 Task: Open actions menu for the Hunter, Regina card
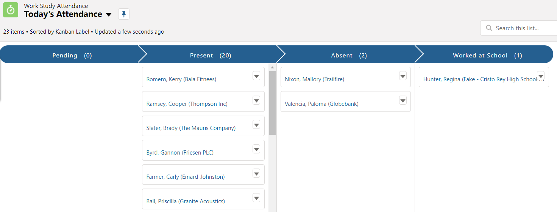(541, 76)
